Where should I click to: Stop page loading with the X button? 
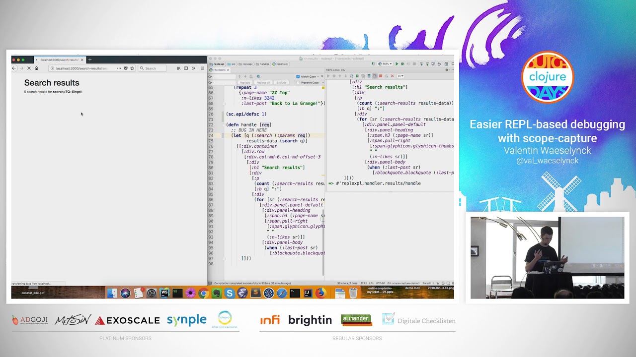pyautogui.click(x=29, y=68)
